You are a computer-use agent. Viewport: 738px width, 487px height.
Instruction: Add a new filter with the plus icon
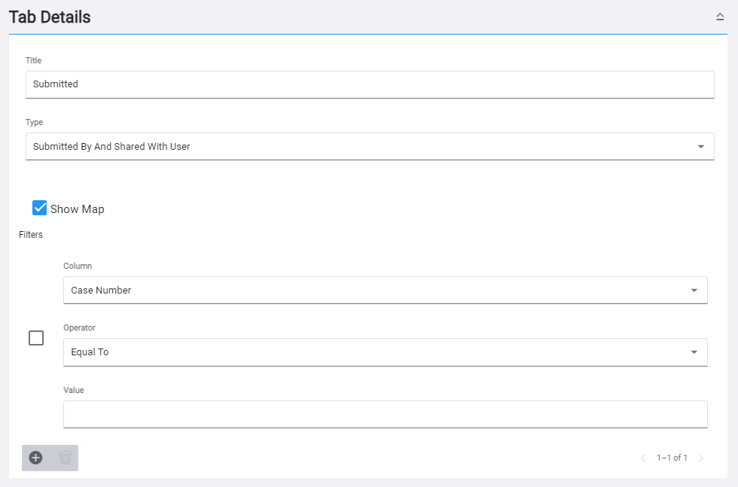coord(35,458)
